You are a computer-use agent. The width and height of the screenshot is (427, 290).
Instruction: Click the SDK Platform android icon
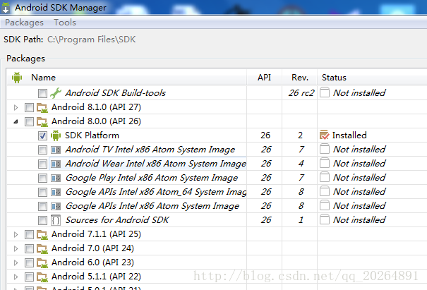[x=56, y=135]
